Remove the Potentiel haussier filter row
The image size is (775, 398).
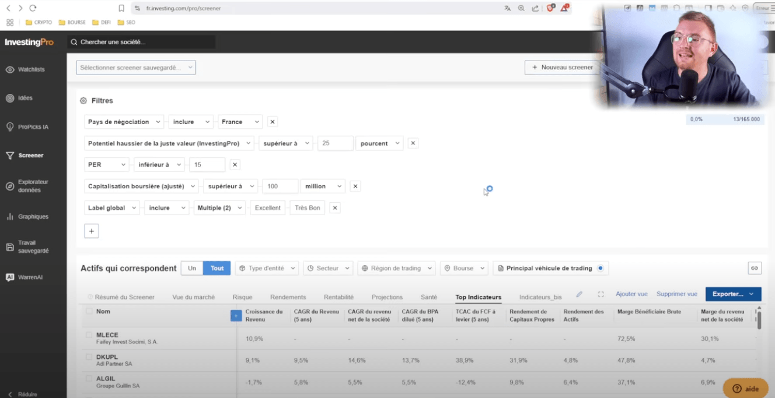pos(413,143)
